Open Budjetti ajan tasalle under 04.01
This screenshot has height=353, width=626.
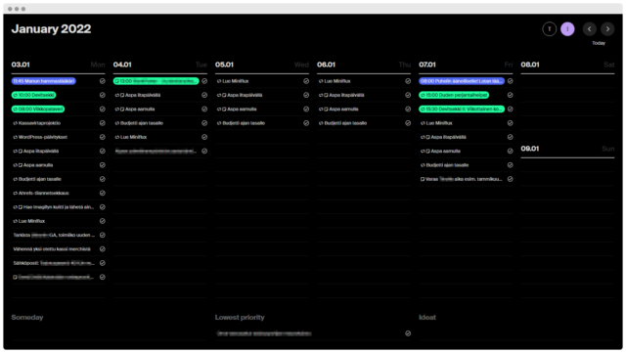point(139,123)
